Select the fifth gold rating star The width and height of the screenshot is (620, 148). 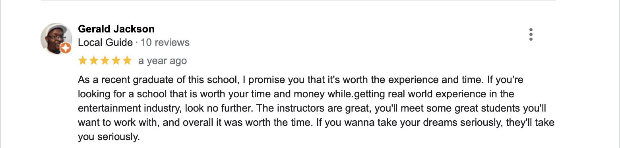(127, 61)
